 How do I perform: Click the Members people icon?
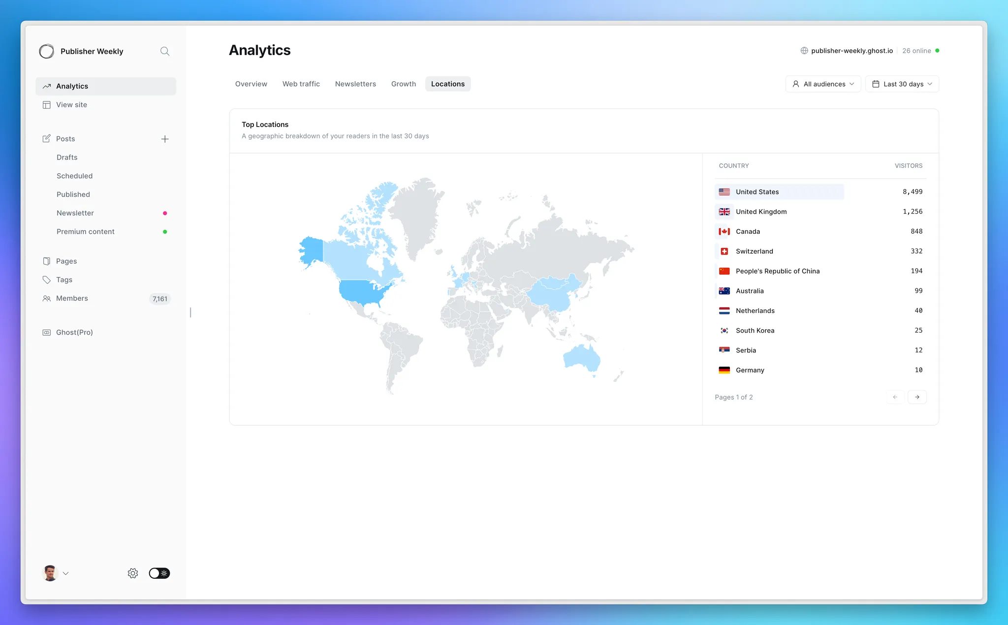(x=47, y=299)
